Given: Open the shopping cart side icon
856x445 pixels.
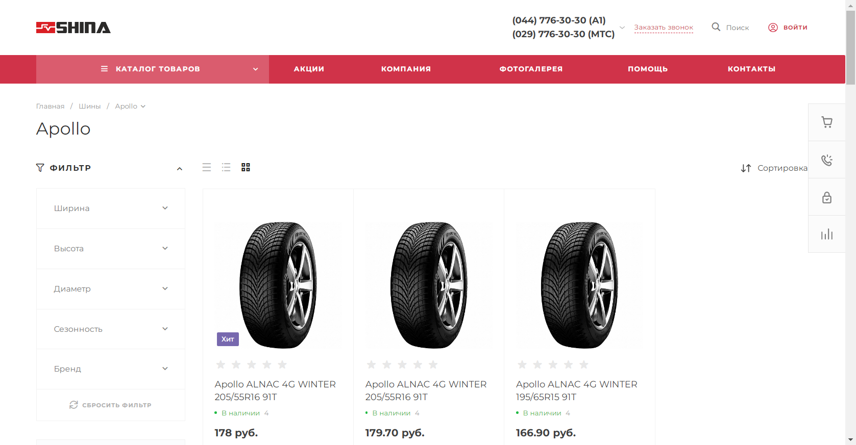Looking at the screenshot, I should pos(826,122).
